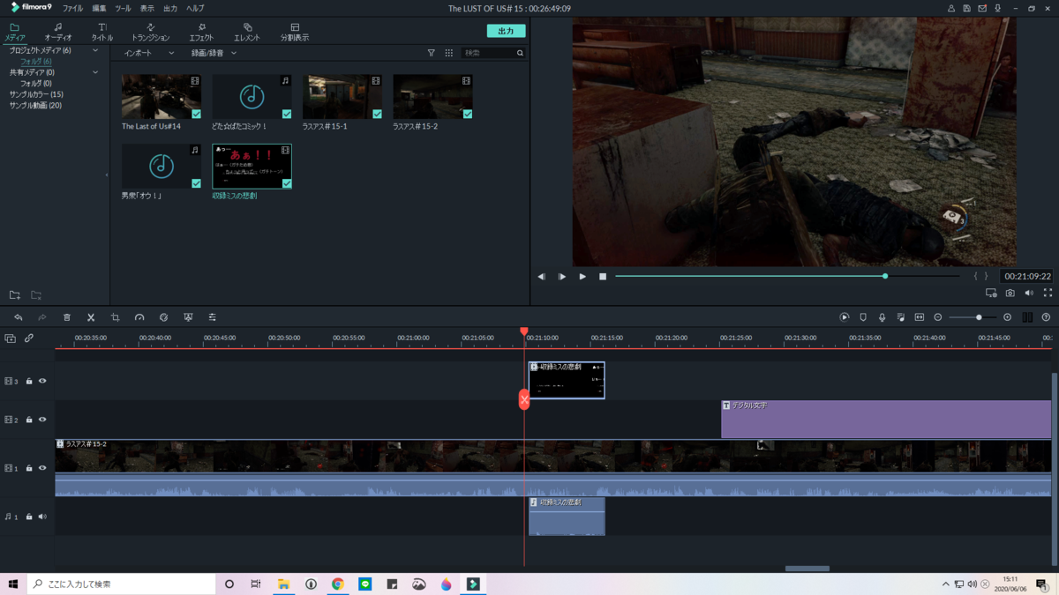Create new folder in media panel
1059x595 pixels.
tap(15, 295)
